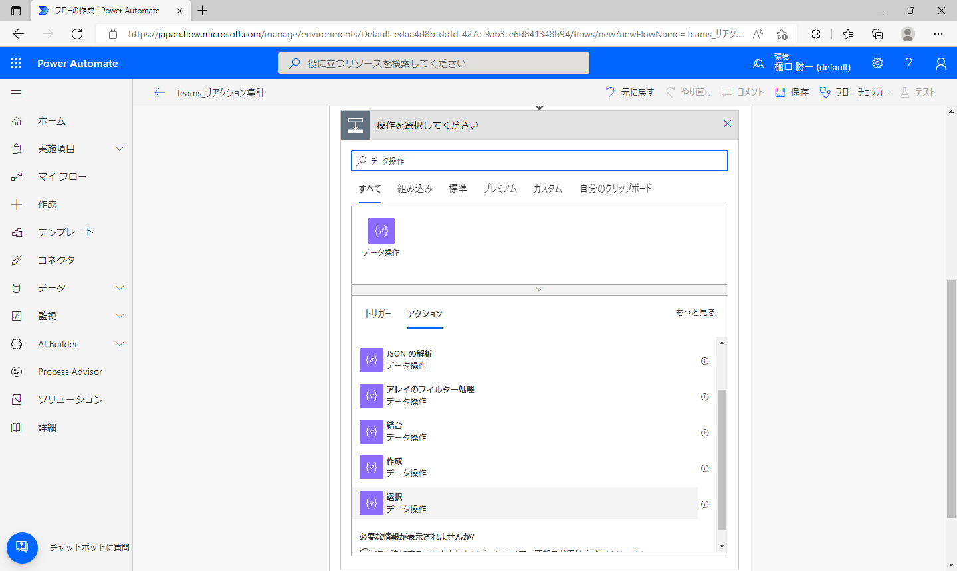
Task: Click the action list scrollbar down arrow
Action: (722, 546)
